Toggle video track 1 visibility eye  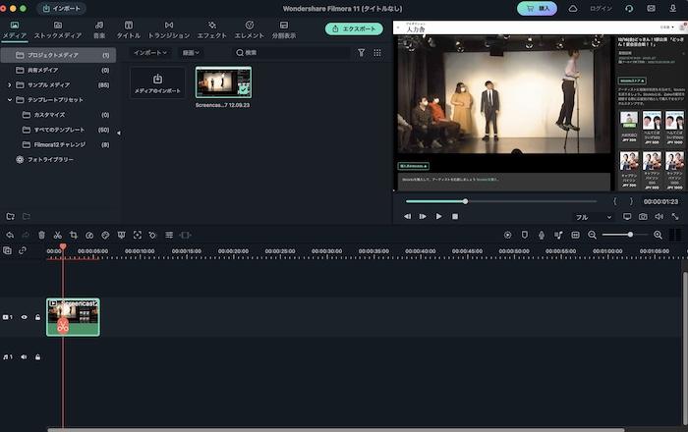pyautogui.click(x=25, y=317)
